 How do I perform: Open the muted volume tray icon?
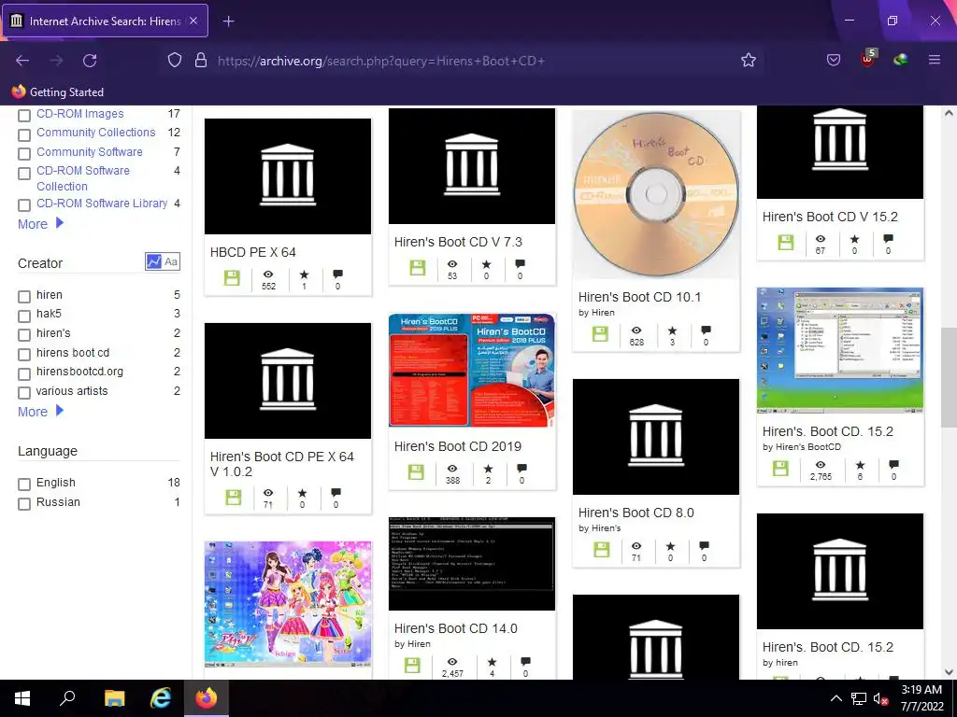click(x=880, y=698)
